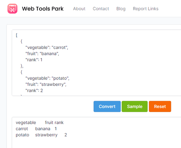Image resolution: width=181 pixels, height=148 pixels.
Task: Click the carrot banana 1 output row
Action: point(36,129)
